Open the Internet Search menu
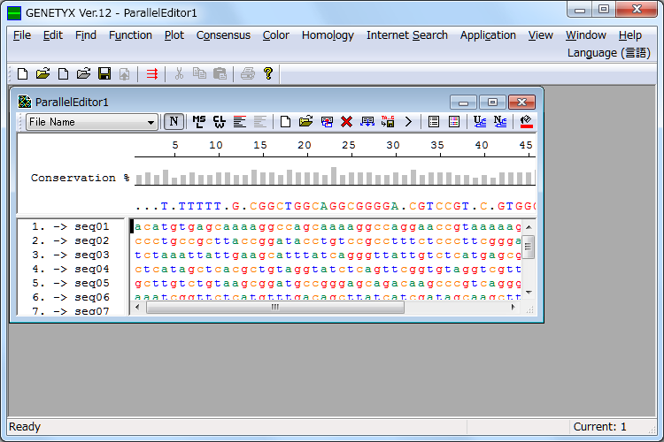The image size is (664, 442). coord(407,35)
